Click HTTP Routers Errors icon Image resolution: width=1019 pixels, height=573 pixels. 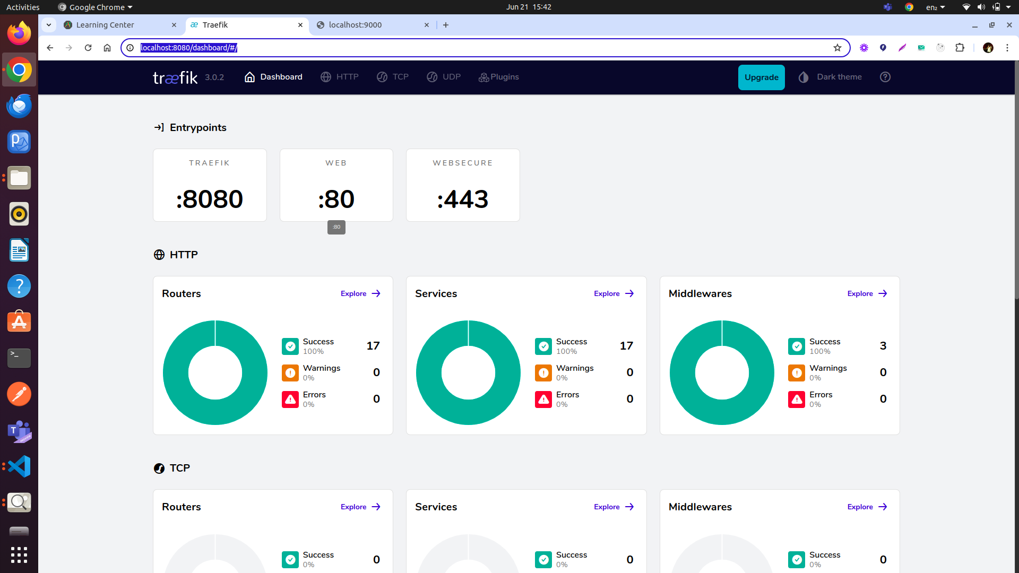click(290, 400)
